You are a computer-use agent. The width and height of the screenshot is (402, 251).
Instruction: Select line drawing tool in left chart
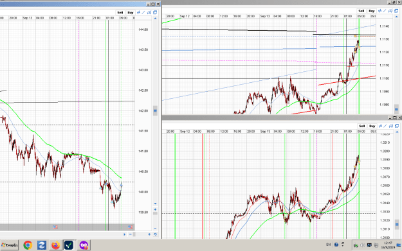point(143,12)
